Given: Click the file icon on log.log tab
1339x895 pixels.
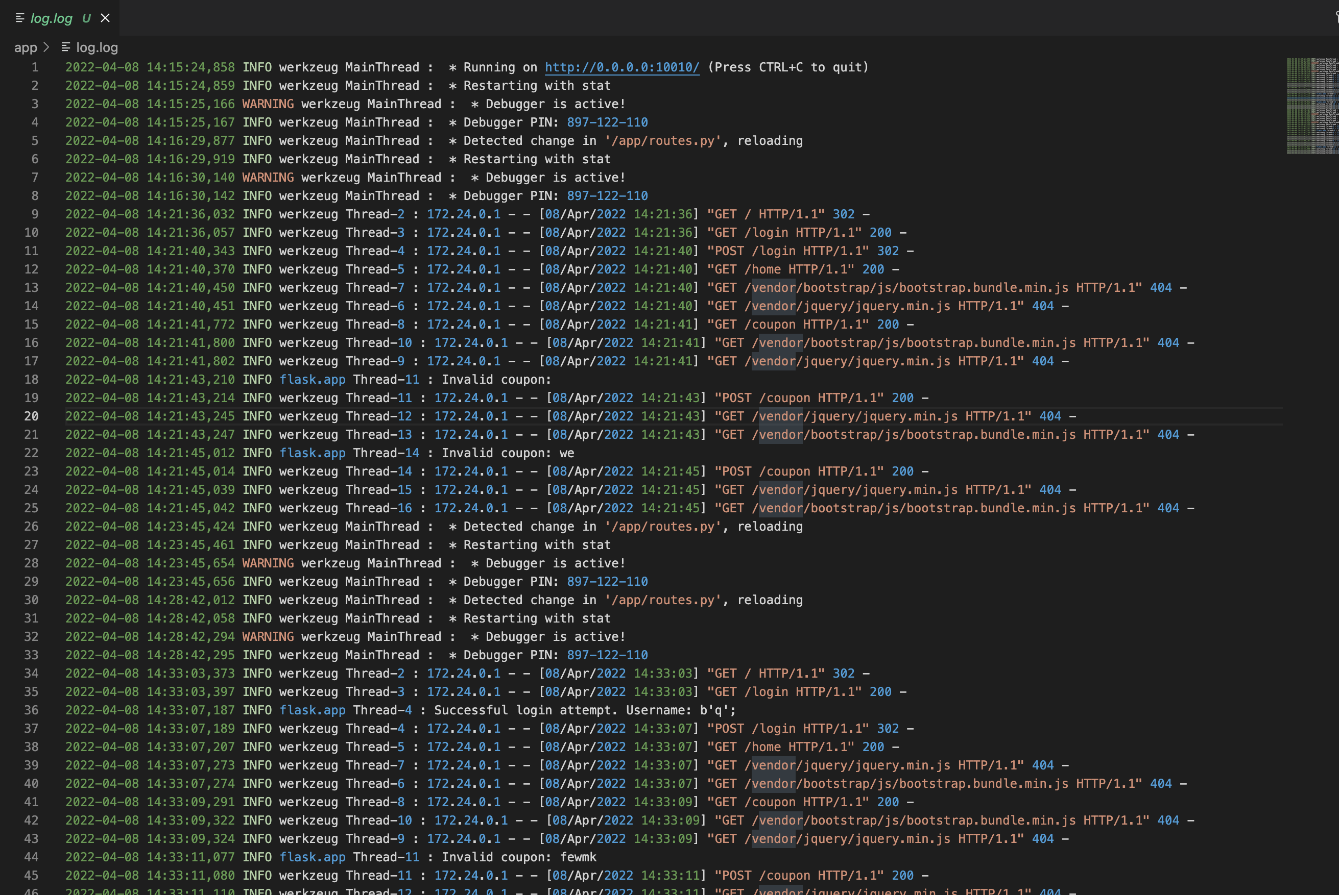Looking at the screenshot, I should click(x=20, y=18).
